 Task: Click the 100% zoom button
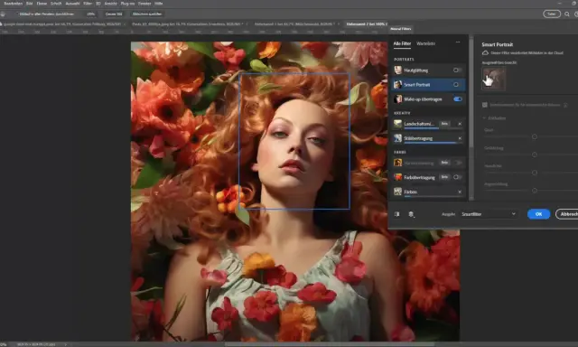pos(90,14)
